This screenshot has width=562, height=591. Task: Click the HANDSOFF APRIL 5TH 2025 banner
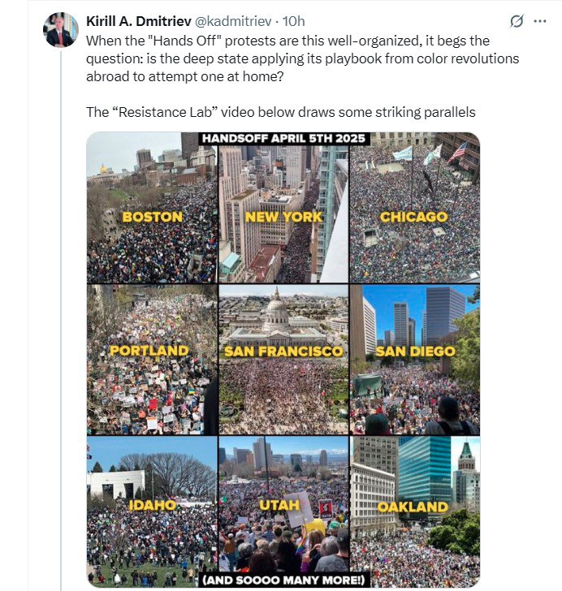(x=283, y=138)
